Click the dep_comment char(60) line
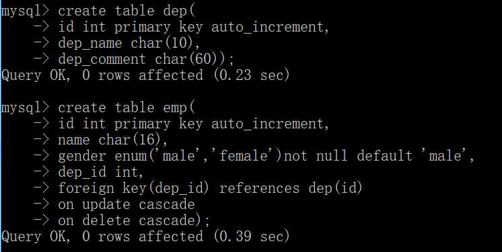The width and height of the screenshot is (502, 252). pyautogui.click(x=146, y=60)
